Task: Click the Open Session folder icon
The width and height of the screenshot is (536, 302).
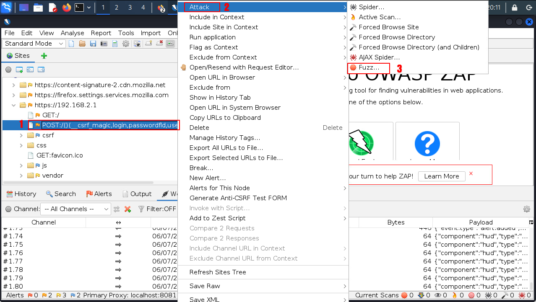Action: tap(82, 44)
